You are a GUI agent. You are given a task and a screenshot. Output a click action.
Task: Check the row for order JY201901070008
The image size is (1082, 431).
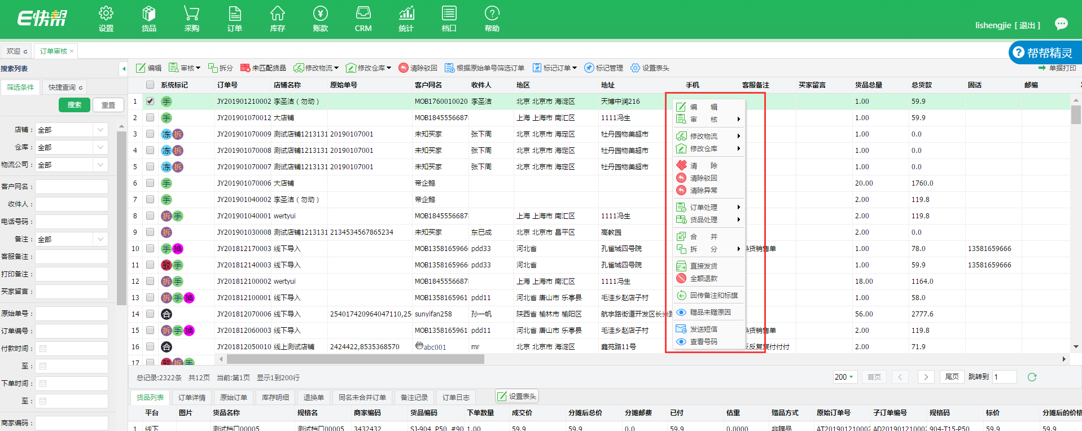[x=150, y=150]
